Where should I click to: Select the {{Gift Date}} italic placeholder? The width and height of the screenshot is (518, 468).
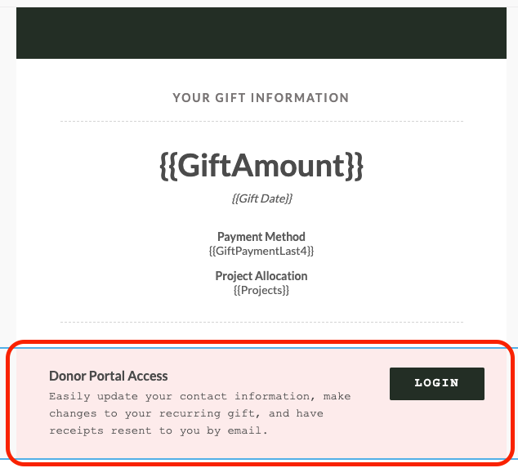coord(261,198)
